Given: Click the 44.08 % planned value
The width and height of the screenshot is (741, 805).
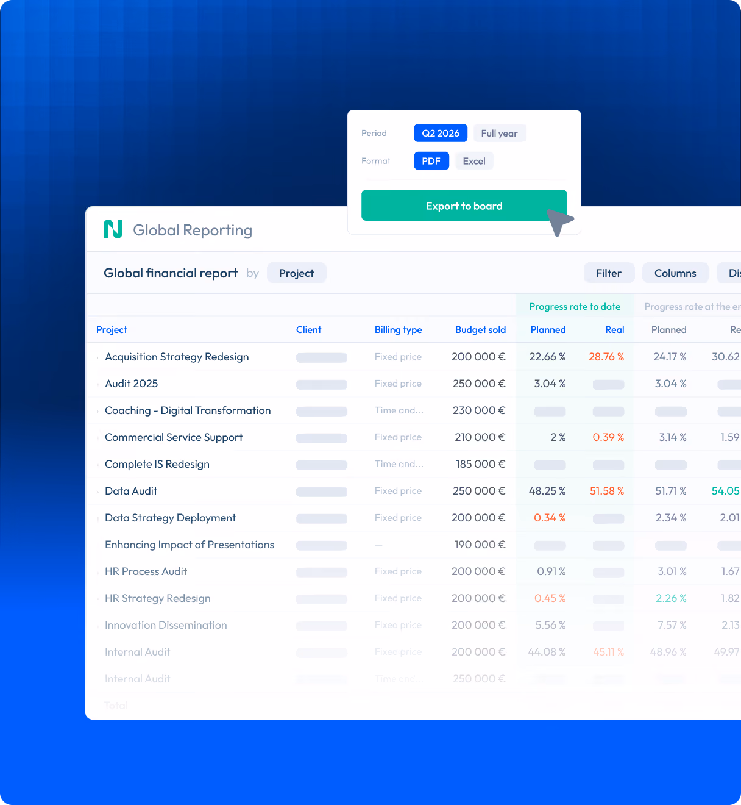Looking at the screenshot, I should point(547,652).
